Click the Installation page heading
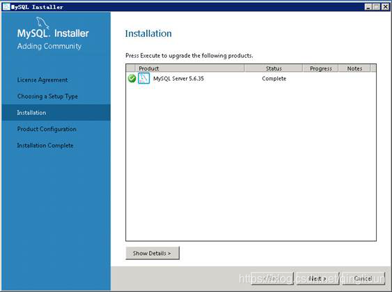The image size is (392, 292). point(148,33)
